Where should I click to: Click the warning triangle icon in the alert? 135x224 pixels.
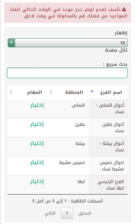click(x=124, y=10)
